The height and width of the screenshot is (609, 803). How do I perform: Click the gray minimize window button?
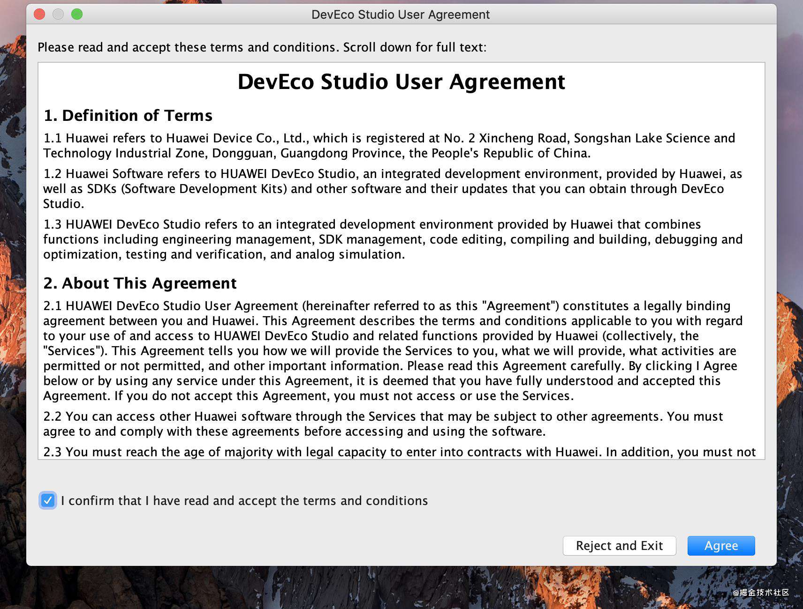click(58, 15)
